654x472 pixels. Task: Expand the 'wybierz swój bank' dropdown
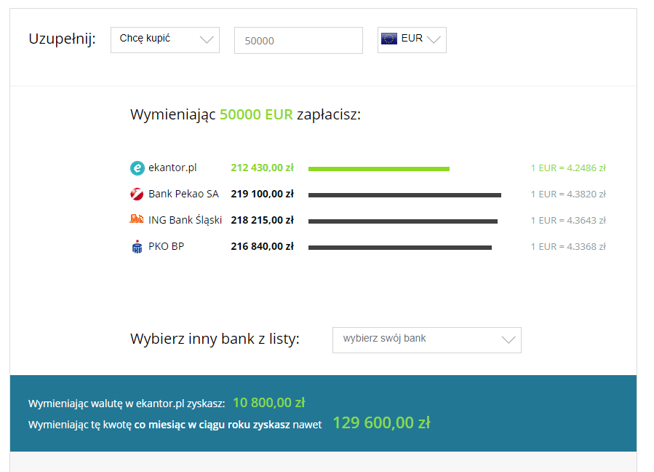point(427,340)
